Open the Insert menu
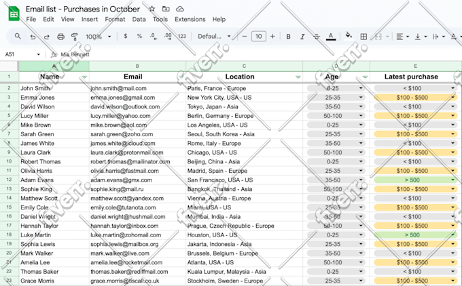Screen dimensions: 462x286 (90, 20)
